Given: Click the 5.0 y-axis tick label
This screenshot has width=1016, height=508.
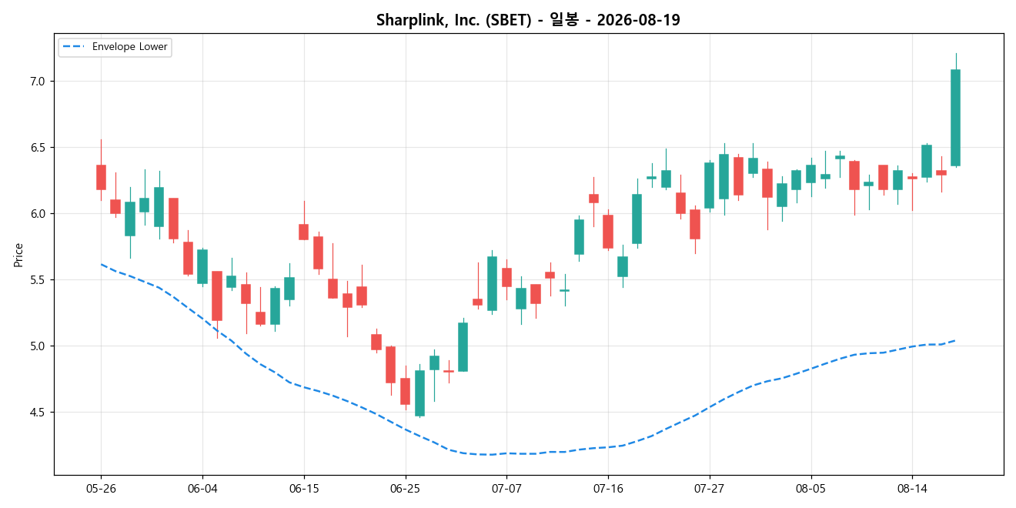Looking at the screenshot, I should tap(39, 346).
